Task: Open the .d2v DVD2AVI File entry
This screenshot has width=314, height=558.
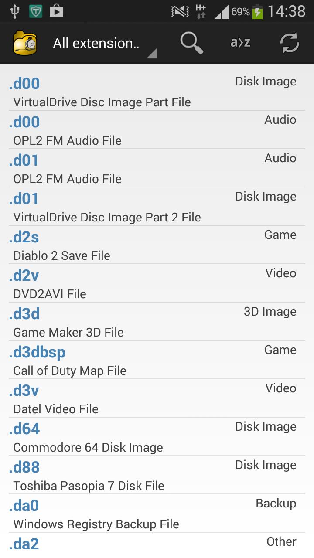Action: [157, 283]
